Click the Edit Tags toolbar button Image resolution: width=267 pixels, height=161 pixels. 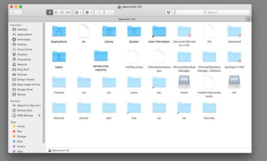pyautogui.click(x=109, y=13)
